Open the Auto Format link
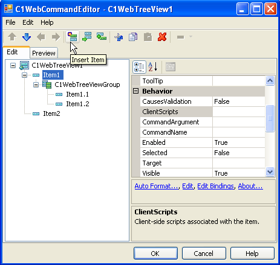Screen dimensions: 280x265 pos(157,186)
